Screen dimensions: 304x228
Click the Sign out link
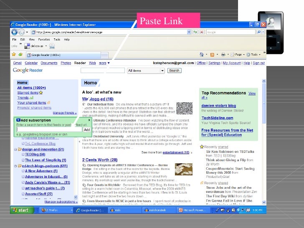coord(258,63)
